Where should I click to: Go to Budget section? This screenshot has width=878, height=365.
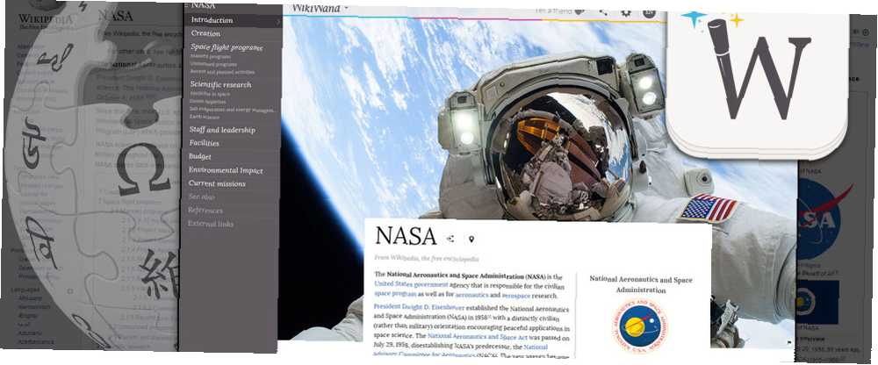200,157
